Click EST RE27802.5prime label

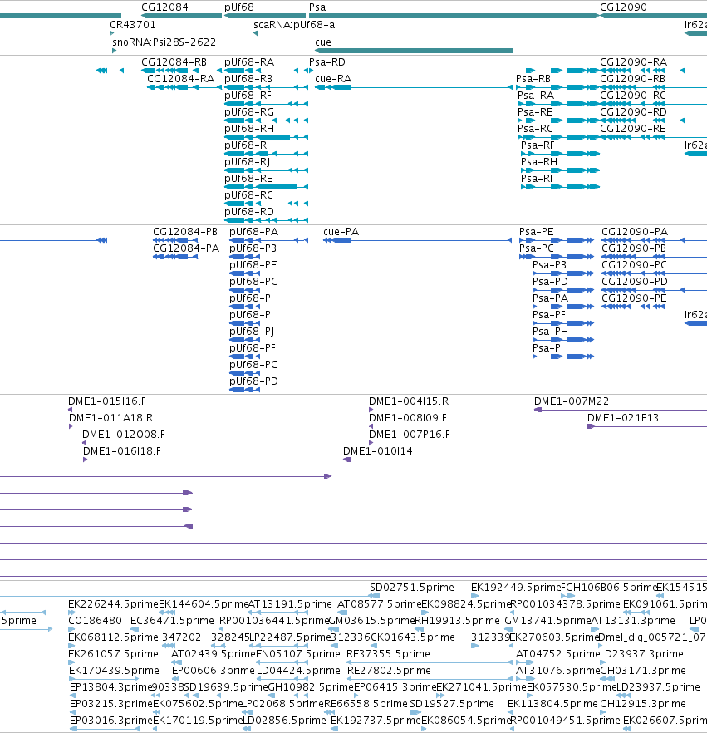390,671
